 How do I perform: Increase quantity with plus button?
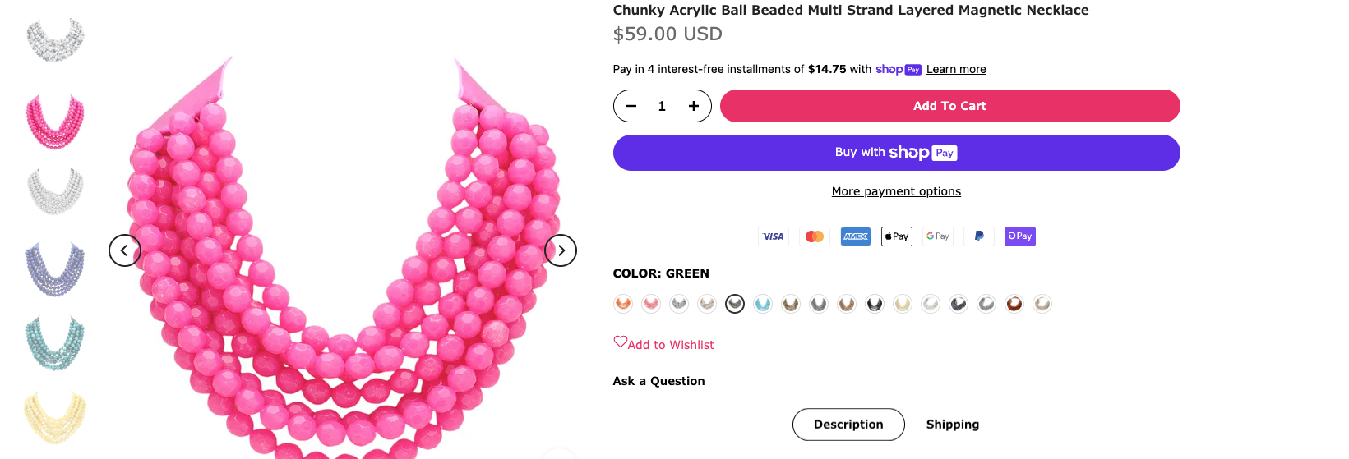pos(694,106)
